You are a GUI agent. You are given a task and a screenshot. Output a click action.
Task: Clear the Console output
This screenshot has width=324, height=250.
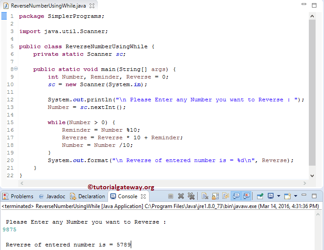point(205,196)
